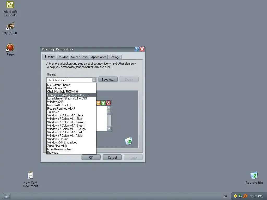Choose My Current Theme from list

click(x=71, y=85)
